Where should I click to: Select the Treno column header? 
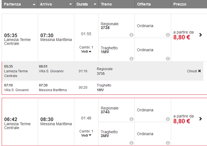[107, 4]
